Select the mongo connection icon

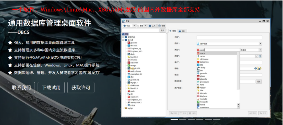pyautogui.click(x=129, y=65)
